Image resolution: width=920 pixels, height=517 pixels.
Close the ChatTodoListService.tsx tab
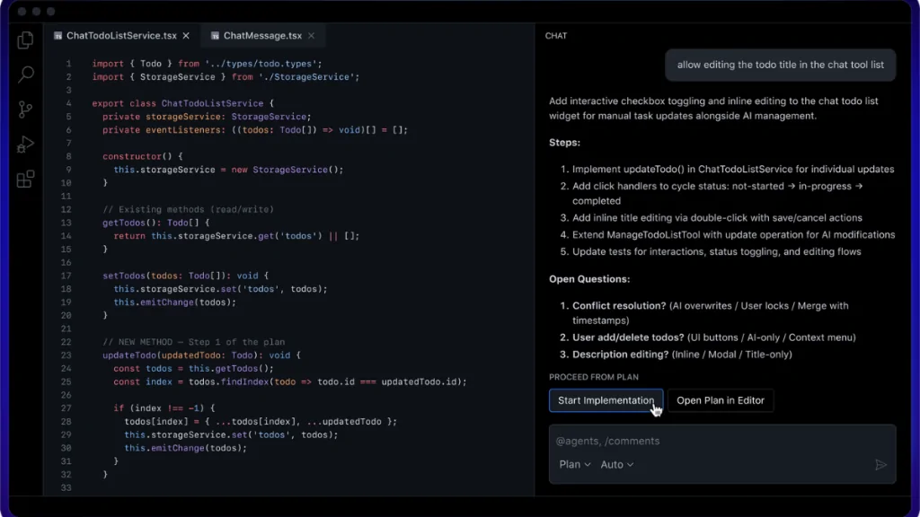pyautogui.click(x=186, y=36)
